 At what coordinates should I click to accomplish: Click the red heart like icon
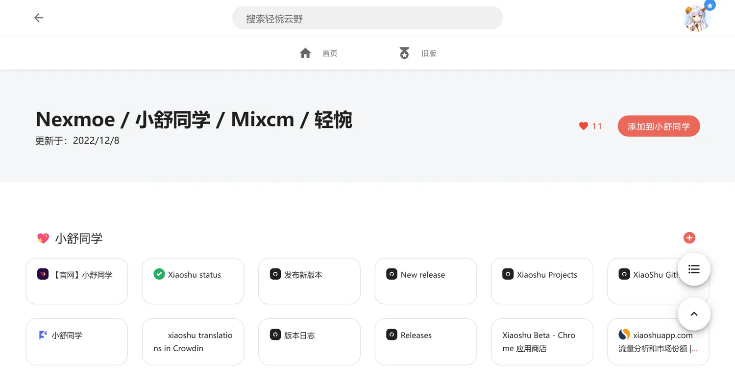pyautogui.click(x=583, y=126)
